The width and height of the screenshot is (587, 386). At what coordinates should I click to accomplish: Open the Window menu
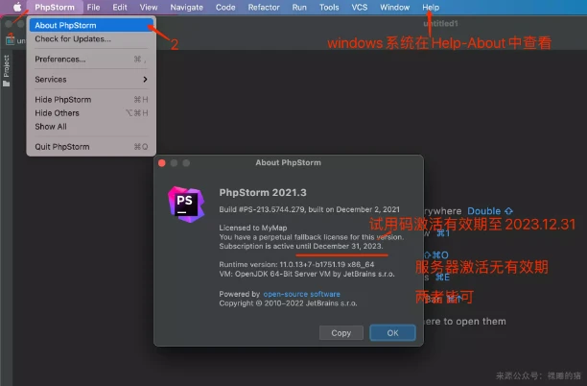[x=394, y=7]
